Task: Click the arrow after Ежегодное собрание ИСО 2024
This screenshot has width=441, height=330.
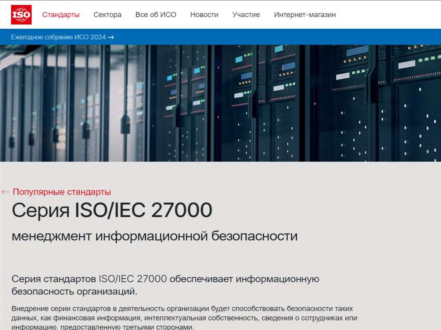Action: (x=111, y=37)
